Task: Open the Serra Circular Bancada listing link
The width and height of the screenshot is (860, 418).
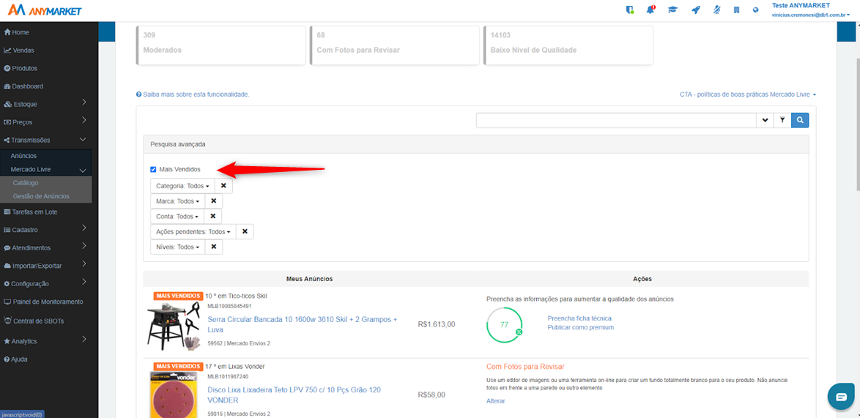Action: pos(303,324)
